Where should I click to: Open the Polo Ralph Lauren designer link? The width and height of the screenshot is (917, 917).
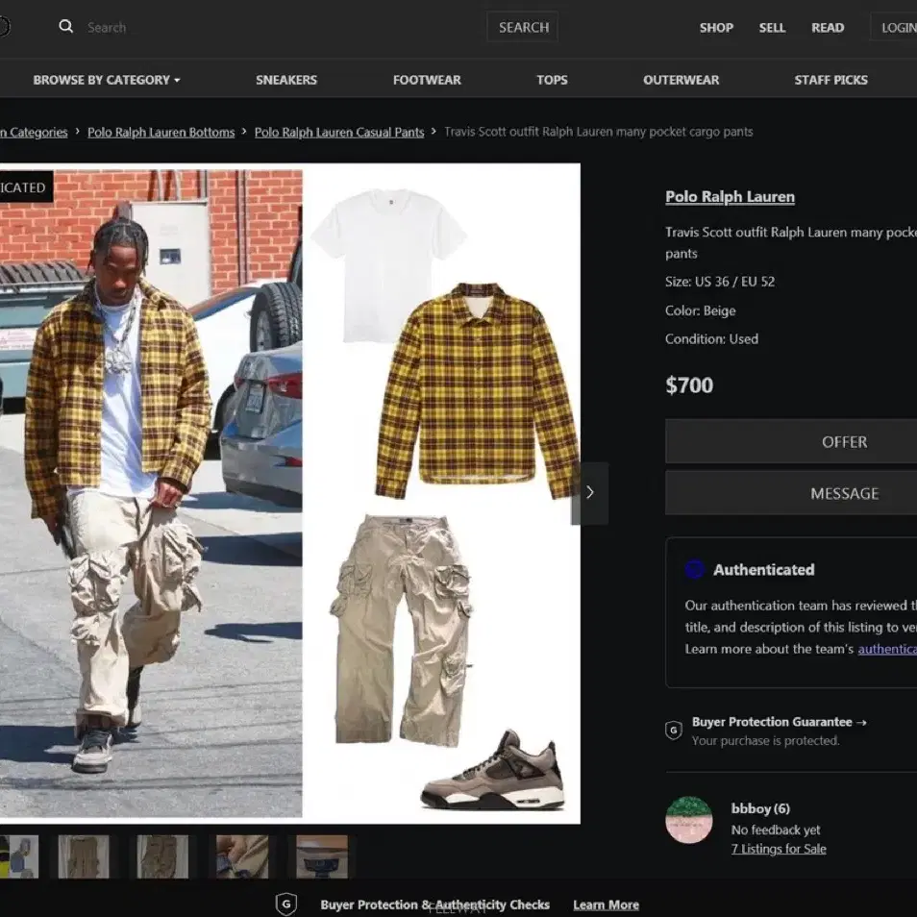click(730, 196)
